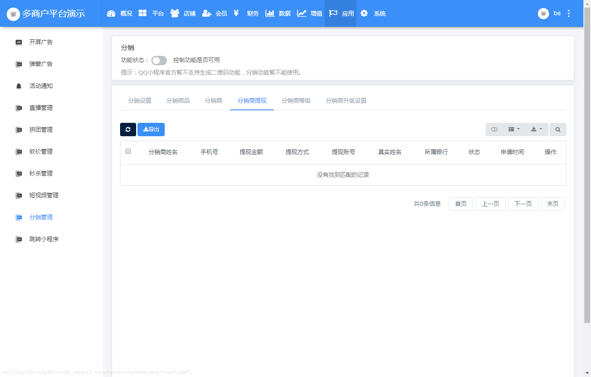
Task: Click the 状态 column header
Action: pos(474,152)
